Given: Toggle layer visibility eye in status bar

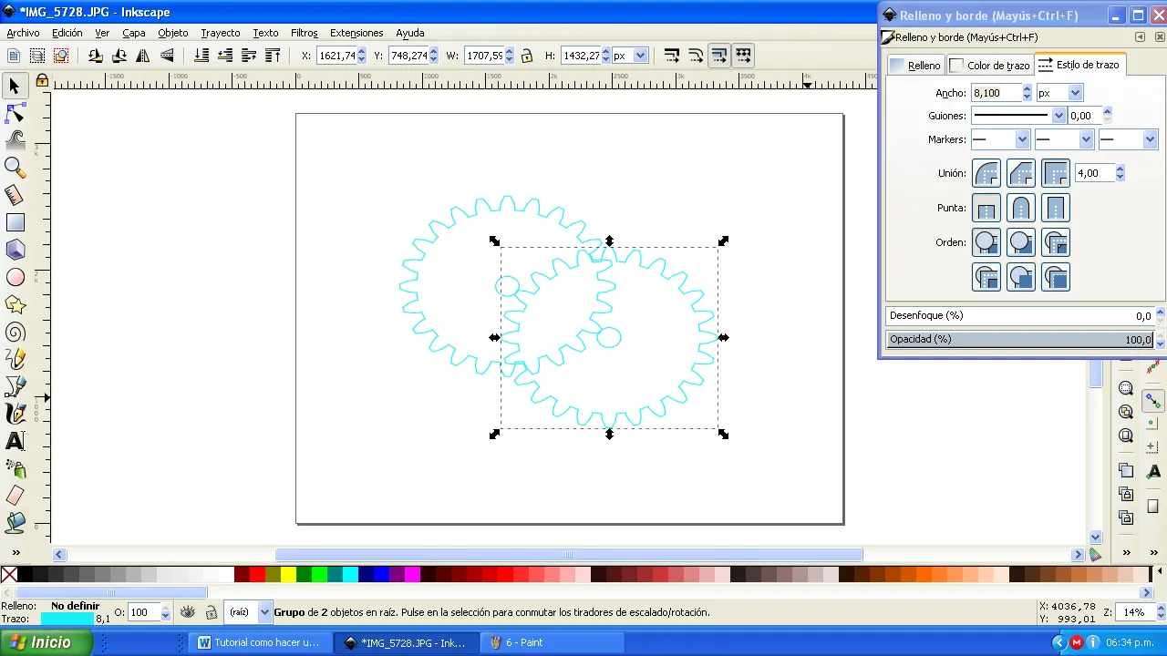Looking at the screenshot, I should [187, 612].
